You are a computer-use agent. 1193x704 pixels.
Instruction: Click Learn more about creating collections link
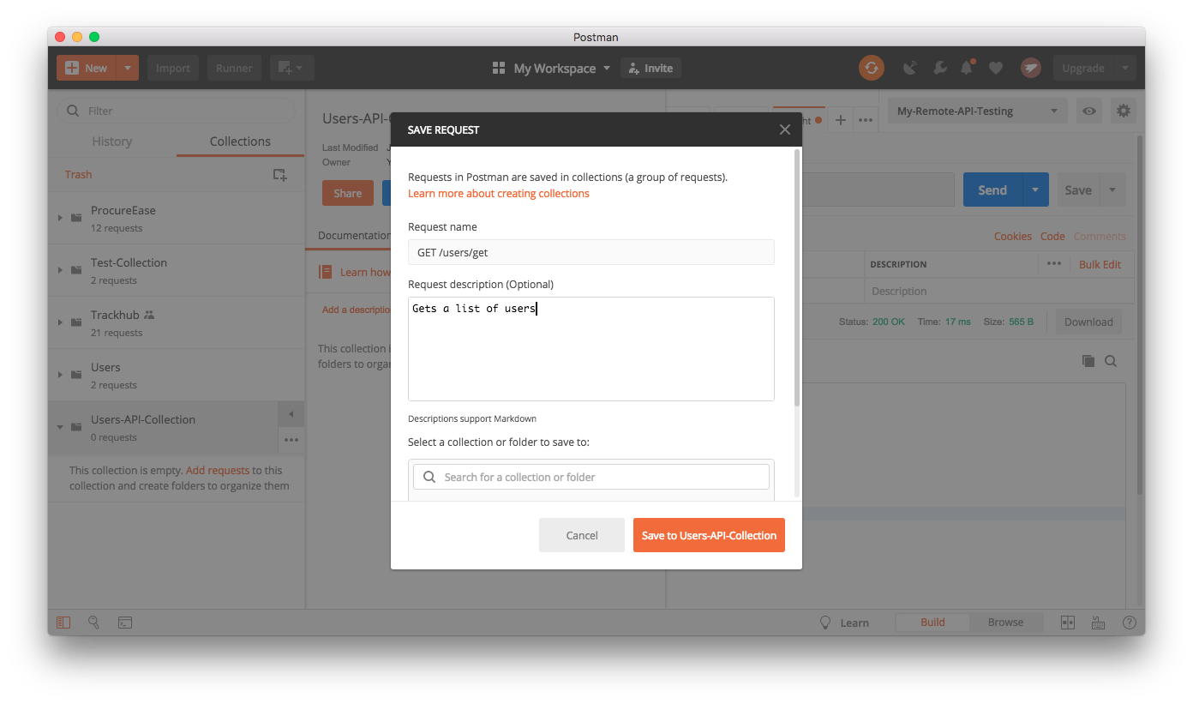click(498, 194)
